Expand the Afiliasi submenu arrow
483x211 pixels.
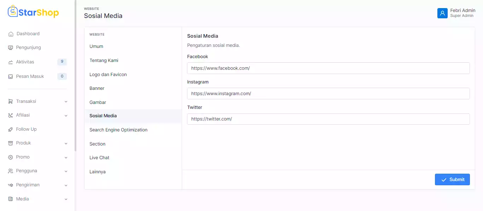(66, 116)
